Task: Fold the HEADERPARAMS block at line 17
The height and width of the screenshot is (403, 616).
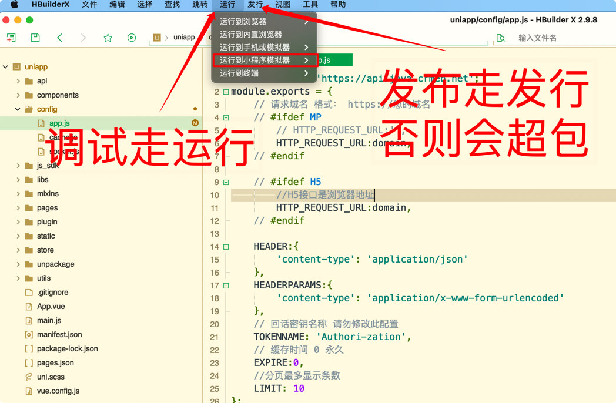Action: pyautogui.click(x=226, y=286)
